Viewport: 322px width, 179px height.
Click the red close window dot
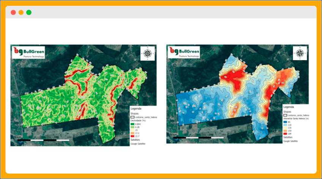pos(13,13)
